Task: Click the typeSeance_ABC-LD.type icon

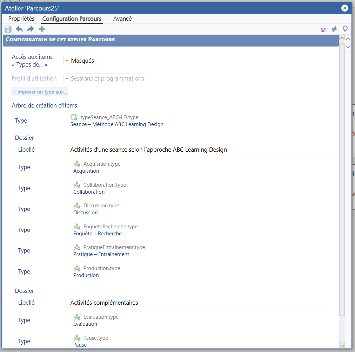Action: [74, 117]
